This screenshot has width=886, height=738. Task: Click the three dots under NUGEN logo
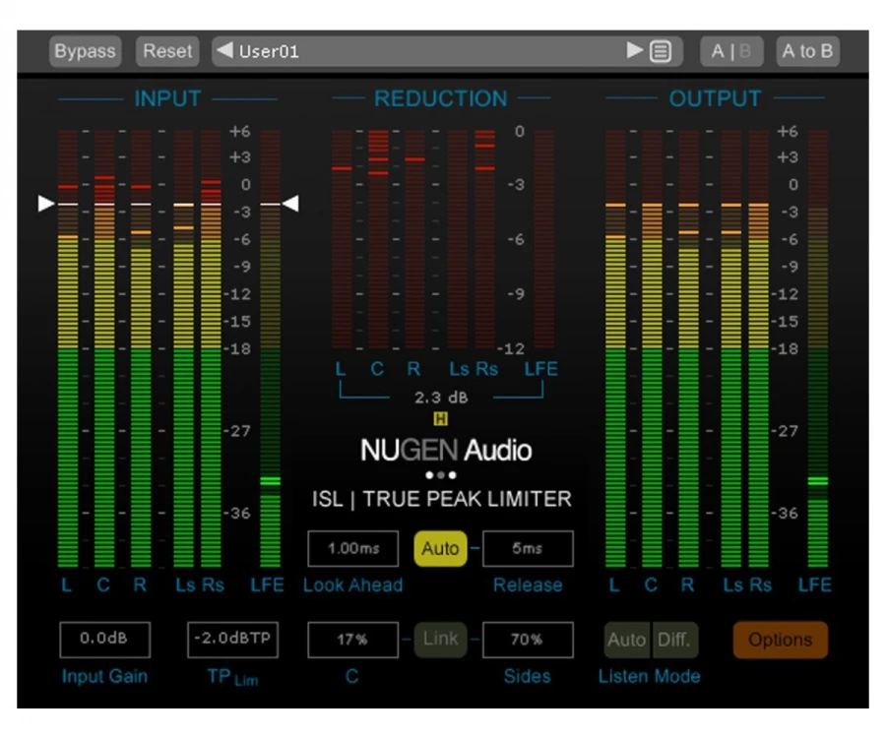click(441, 475)
